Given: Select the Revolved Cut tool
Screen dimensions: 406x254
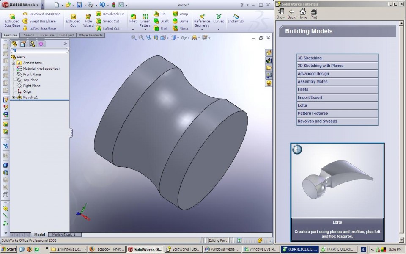Looking at the screenshot, I should (110, 14).
